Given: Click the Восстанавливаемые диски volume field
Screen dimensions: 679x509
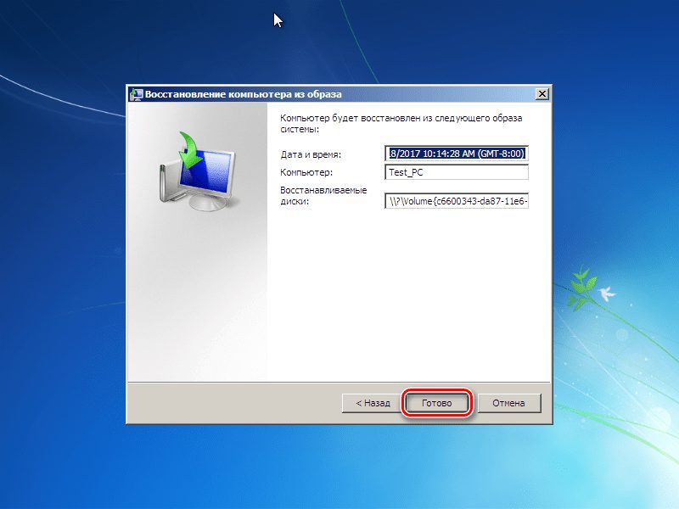Looking at the screenshot, I should [x=457, y=201].
